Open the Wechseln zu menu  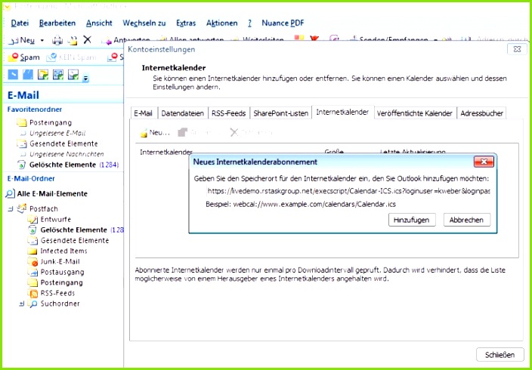[x=144, y=23]
